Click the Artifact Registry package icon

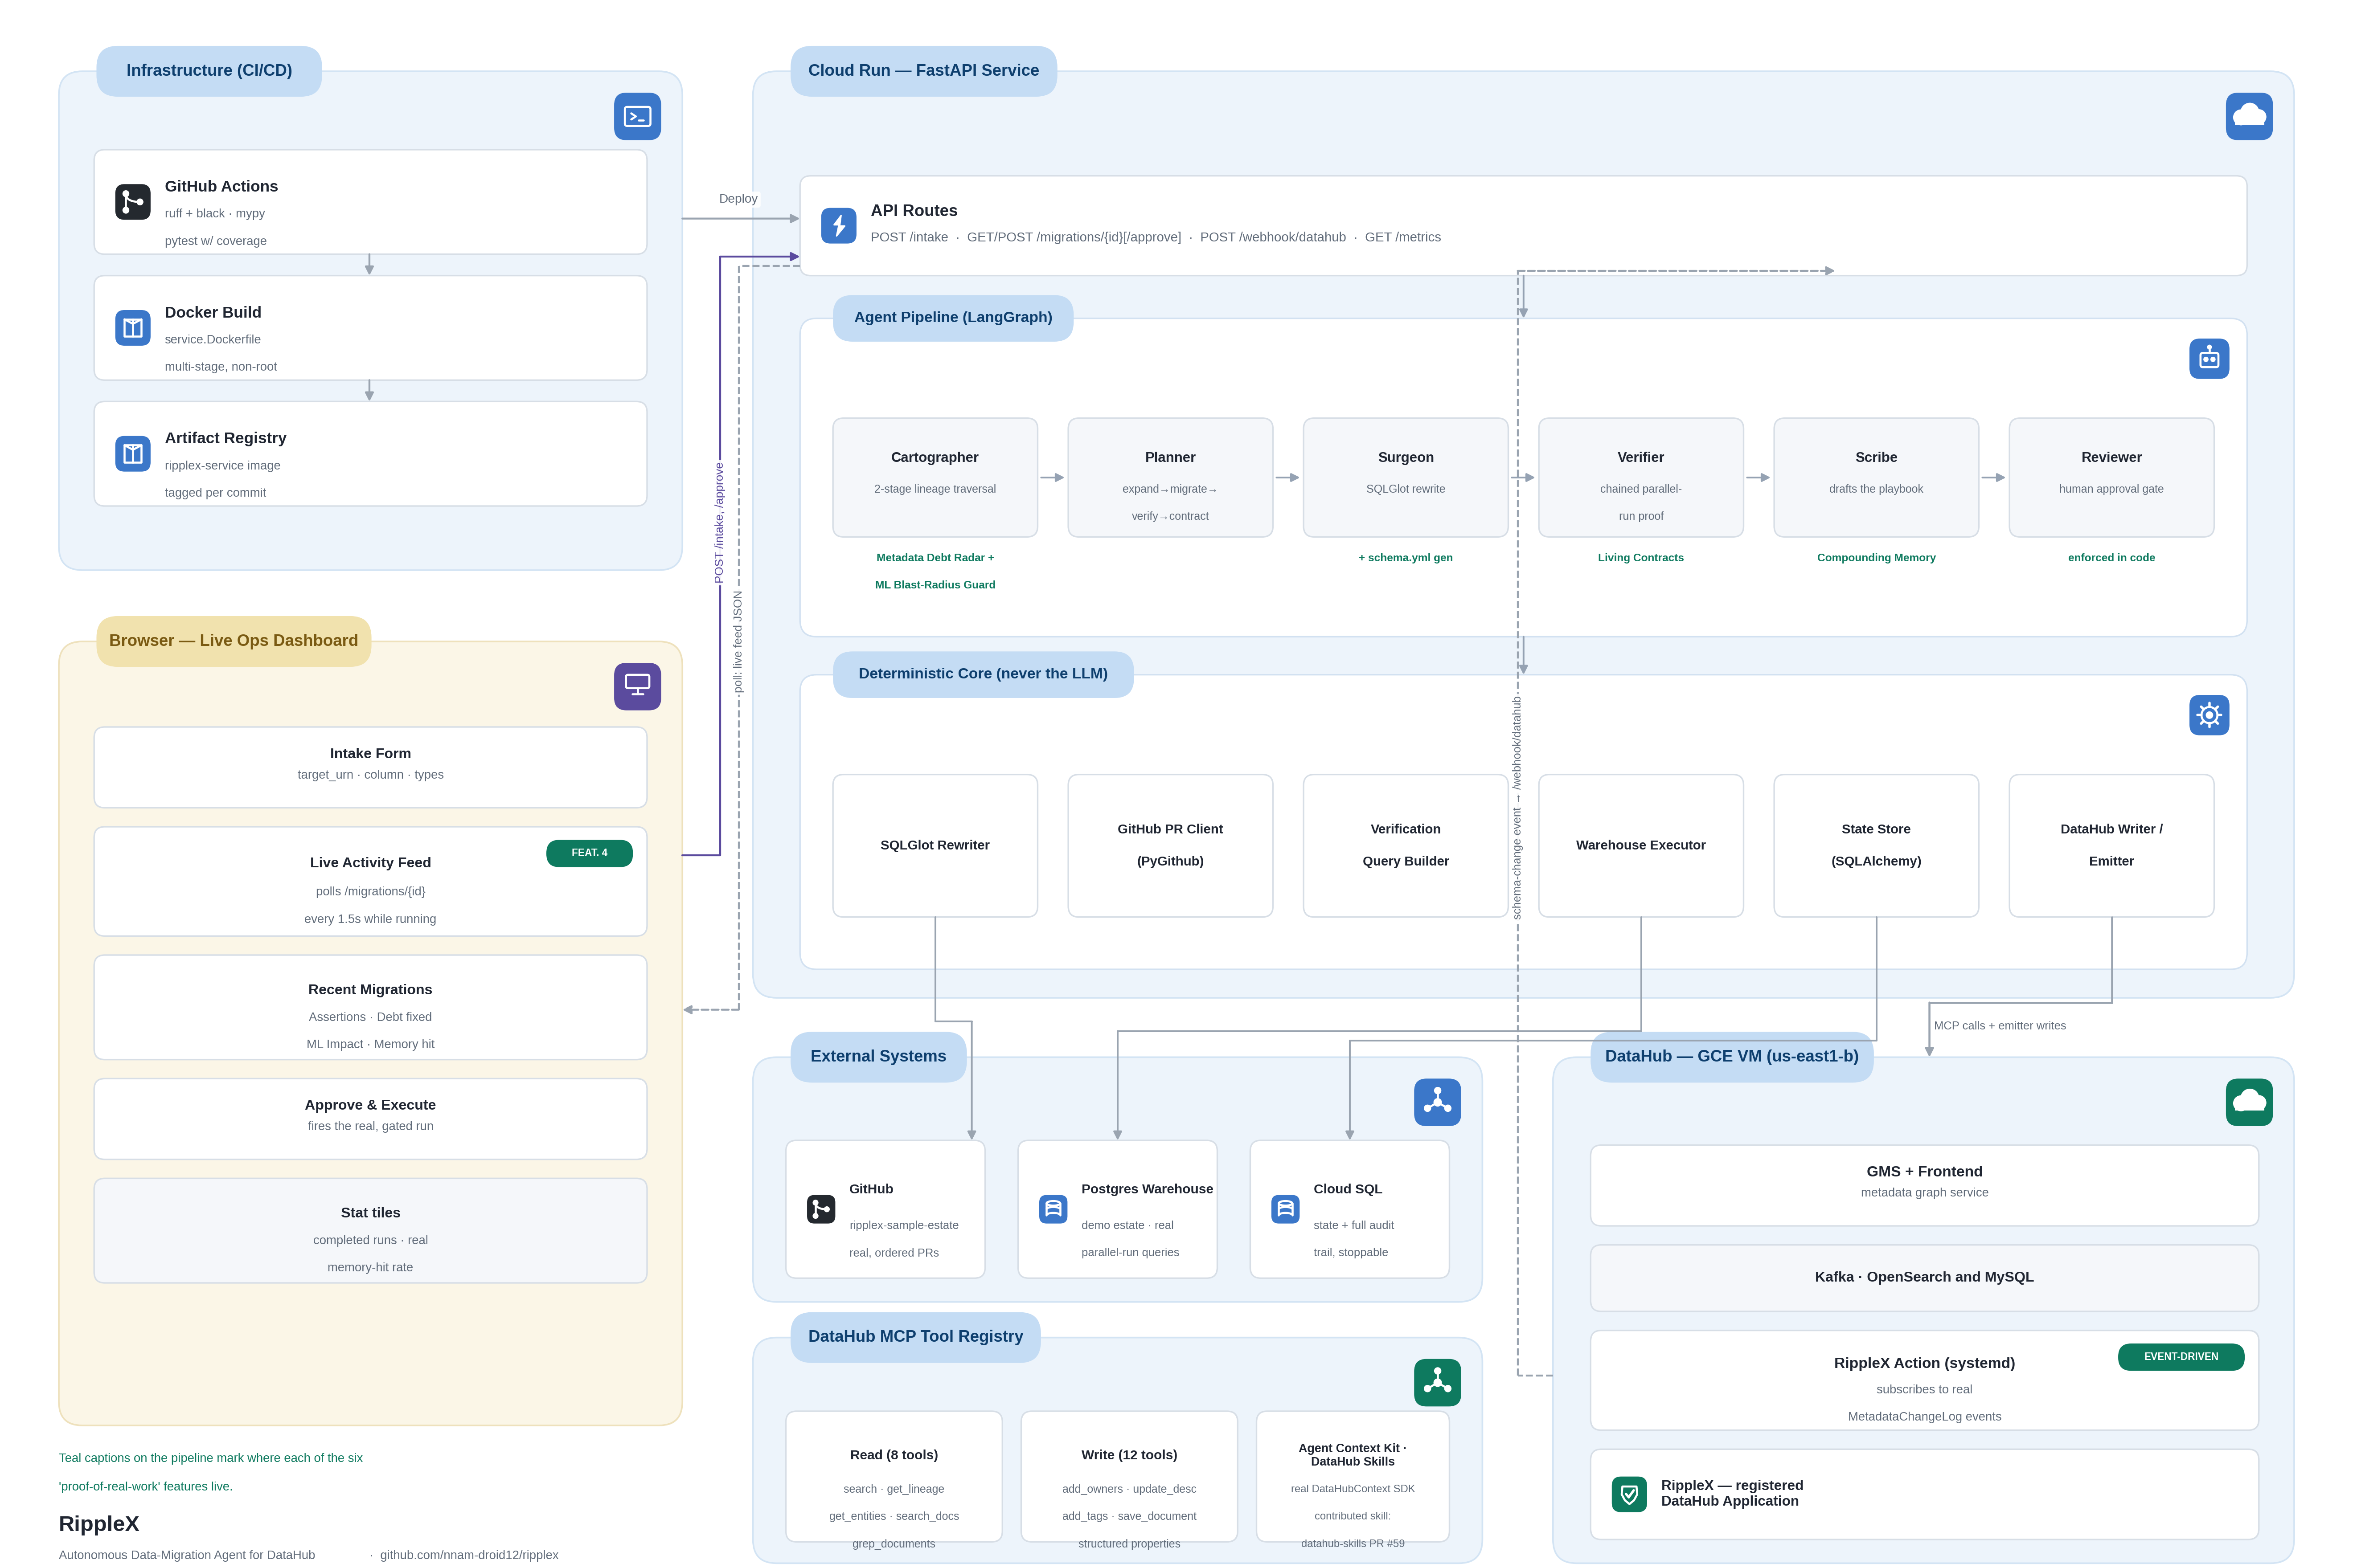(133, 454)
